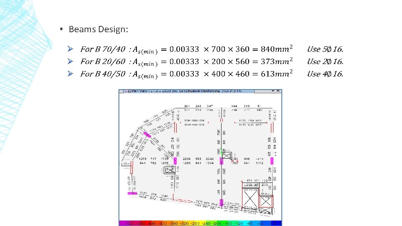The width and height of the screenshot is (402, 226).
Task: Click beam reinforcing value 2206
Action: point(187,159)
